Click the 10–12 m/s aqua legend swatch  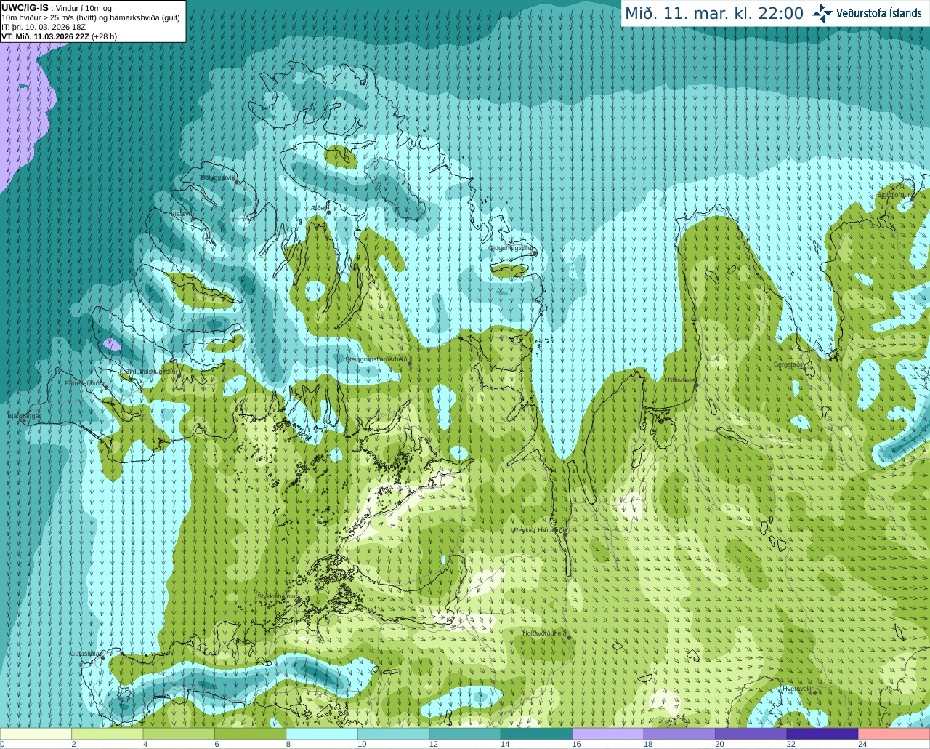[x=394, y=734]
